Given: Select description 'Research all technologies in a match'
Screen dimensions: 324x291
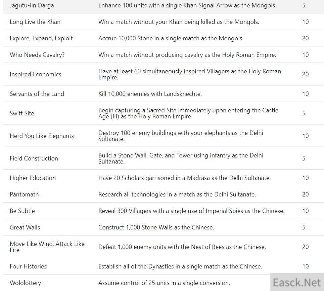Looking at the screenshot, I should [177, 194].
